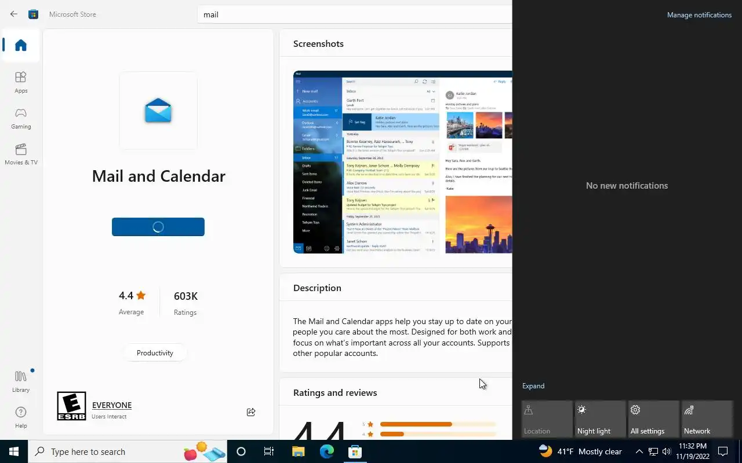This screenshot has width=742, height=463.
Task: Click the ESRB Everyone rating badge
Action: click(x=71, y=406)
